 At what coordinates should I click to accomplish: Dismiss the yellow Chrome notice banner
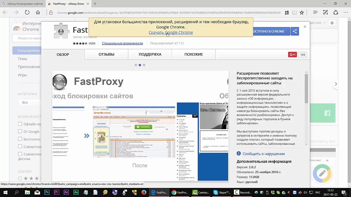click(x=248, y=23)
